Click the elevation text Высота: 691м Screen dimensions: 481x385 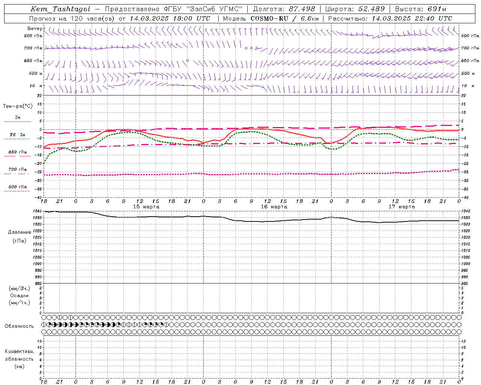pos(420,9)
